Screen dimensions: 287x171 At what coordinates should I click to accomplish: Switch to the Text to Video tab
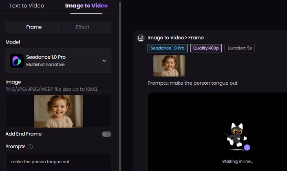point(26,6)
